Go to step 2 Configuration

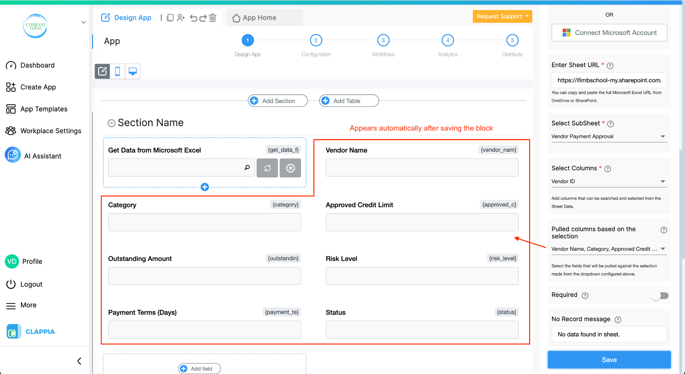point(316,40)
